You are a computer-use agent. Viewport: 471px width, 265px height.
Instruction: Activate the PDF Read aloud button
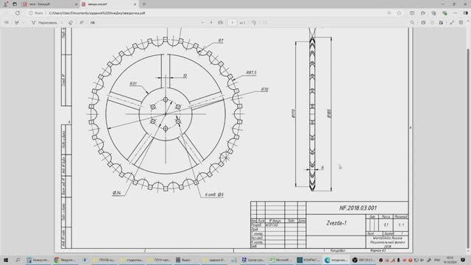click(82, 23)
